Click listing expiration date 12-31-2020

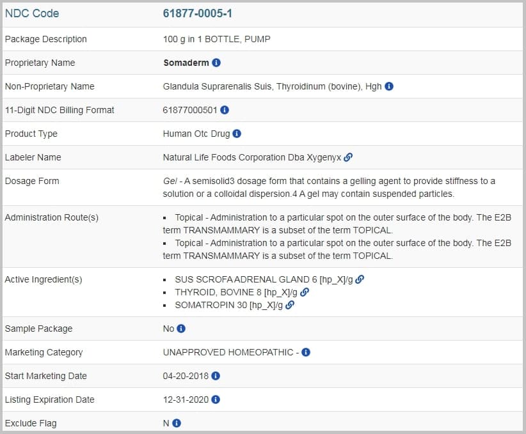click(186, 400)
